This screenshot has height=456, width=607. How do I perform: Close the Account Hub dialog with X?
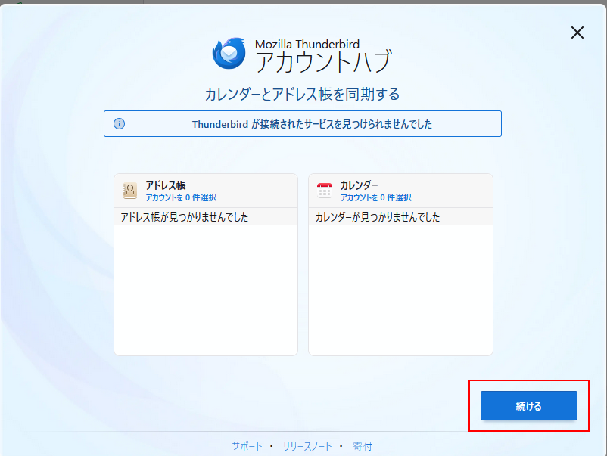coord(577,33)
